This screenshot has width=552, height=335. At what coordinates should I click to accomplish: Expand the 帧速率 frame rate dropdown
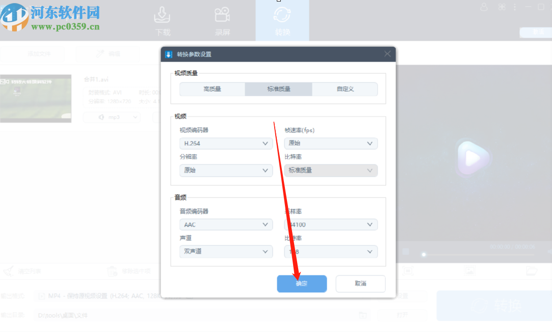[330, 143]
